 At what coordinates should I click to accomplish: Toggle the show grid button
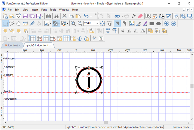(33, 38)
